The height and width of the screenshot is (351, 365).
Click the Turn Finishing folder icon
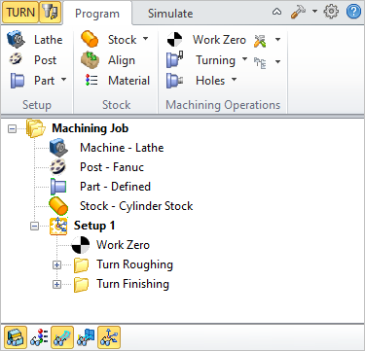[x=81, y=285]
